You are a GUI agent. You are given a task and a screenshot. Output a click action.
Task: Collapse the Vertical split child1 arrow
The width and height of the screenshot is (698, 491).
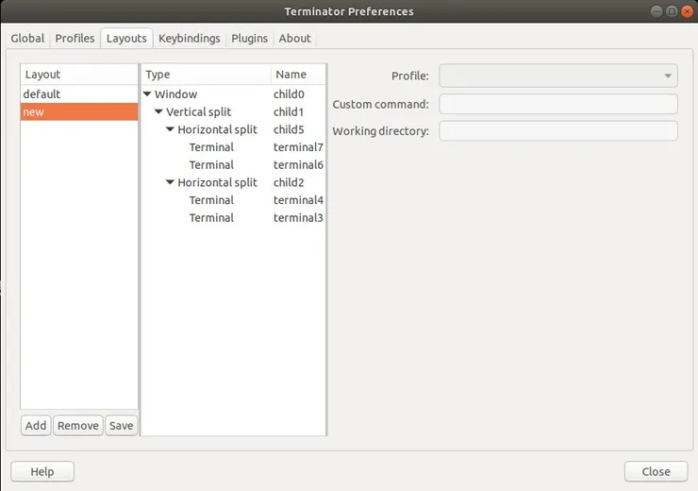(159, 112)
